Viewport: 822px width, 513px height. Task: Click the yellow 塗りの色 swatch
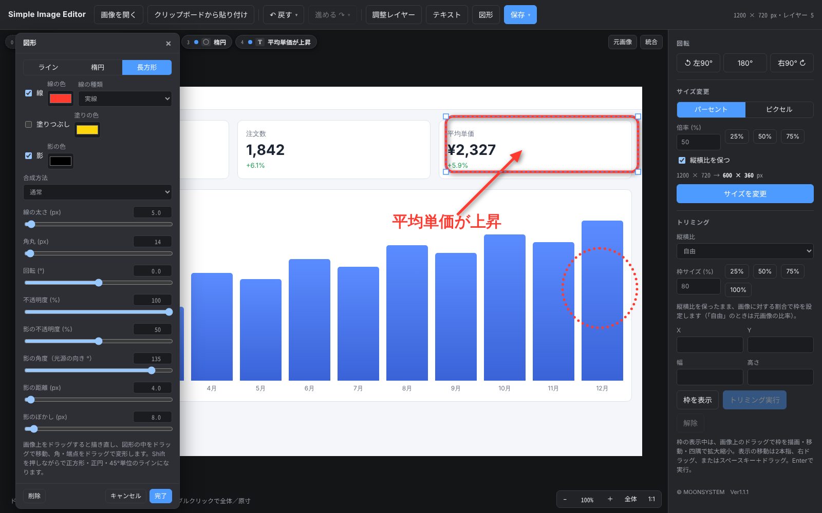(x=87, y=130)
